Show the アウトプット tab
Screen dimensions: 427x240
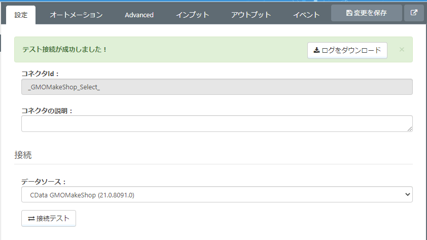(x=251, y=15)
